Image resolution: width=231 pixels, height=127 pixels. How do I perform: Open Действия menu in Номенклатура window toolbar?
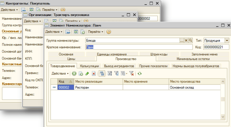click(x=54, y=32)
